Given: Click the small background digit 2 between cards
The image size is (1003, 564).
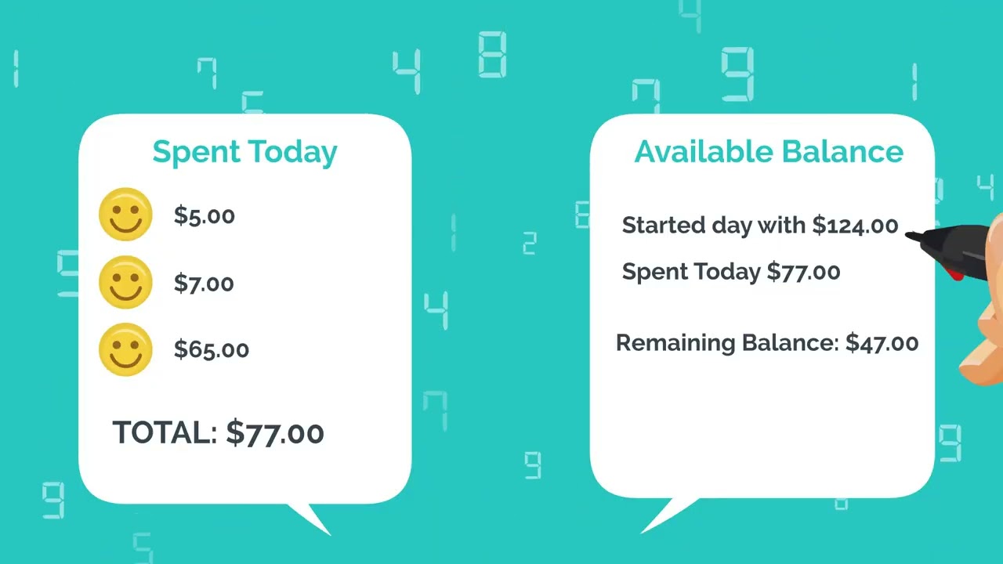Looking at the screenshot, I should click(530, 244).
